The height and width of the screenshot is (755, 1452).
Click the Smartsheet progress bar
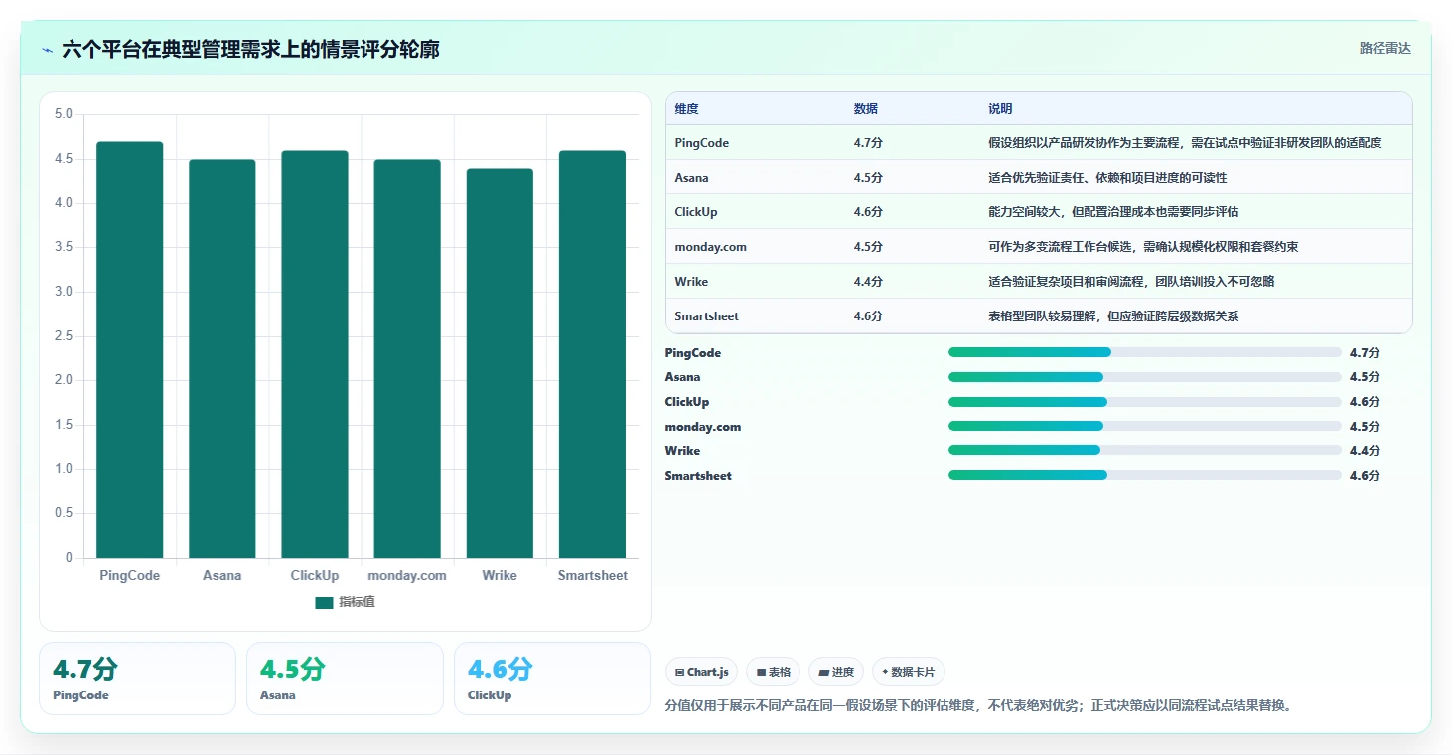1145,475
